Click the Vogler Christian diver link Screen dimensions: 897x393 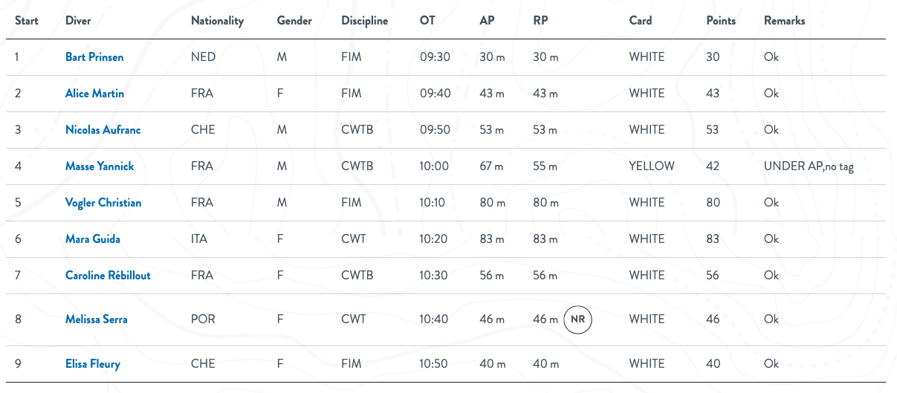point(103,203)
